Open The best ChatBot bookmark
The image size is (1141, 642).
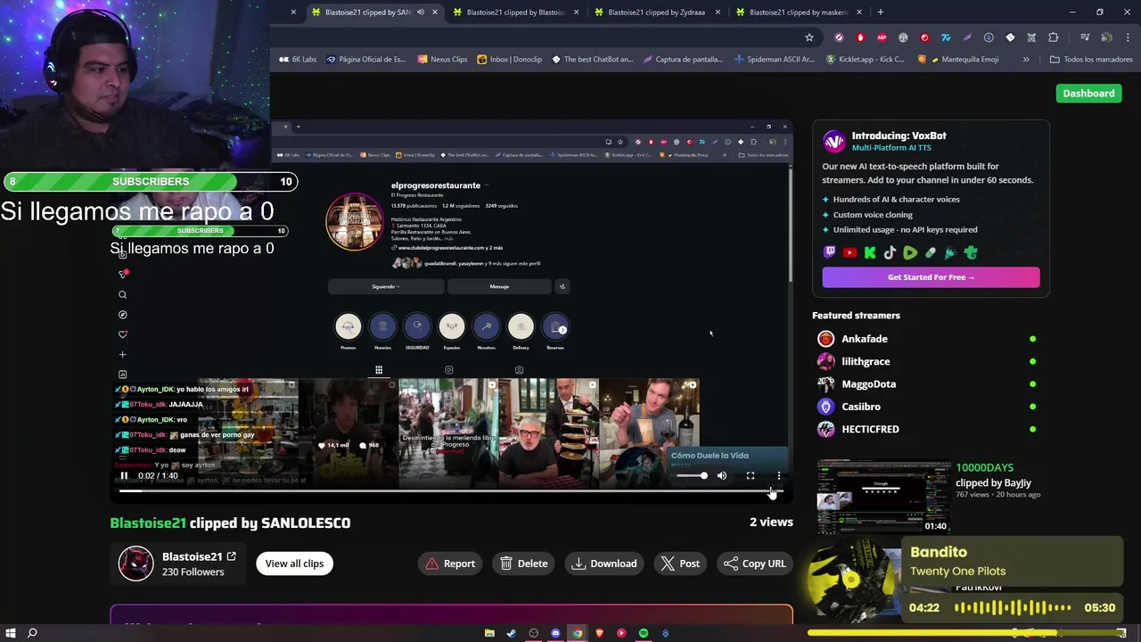pos(593,60)
